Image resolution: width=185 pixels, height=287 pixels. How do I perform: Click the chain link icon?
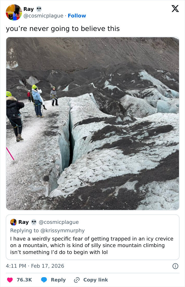tap(77, 280)
